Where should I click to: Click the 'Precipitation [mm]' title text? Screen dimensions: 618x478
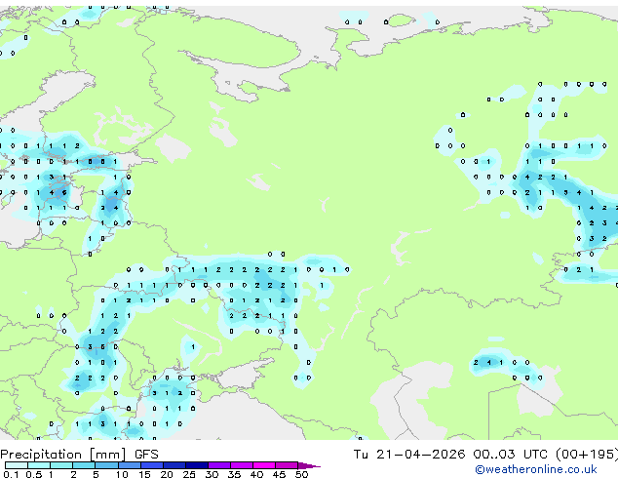pos(63,455)
